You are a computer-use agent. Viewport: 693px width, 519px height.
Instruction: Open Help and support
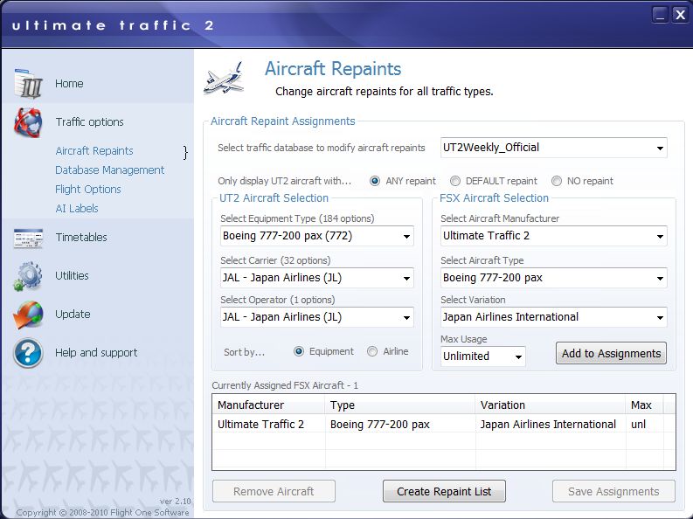pos(96,352)
